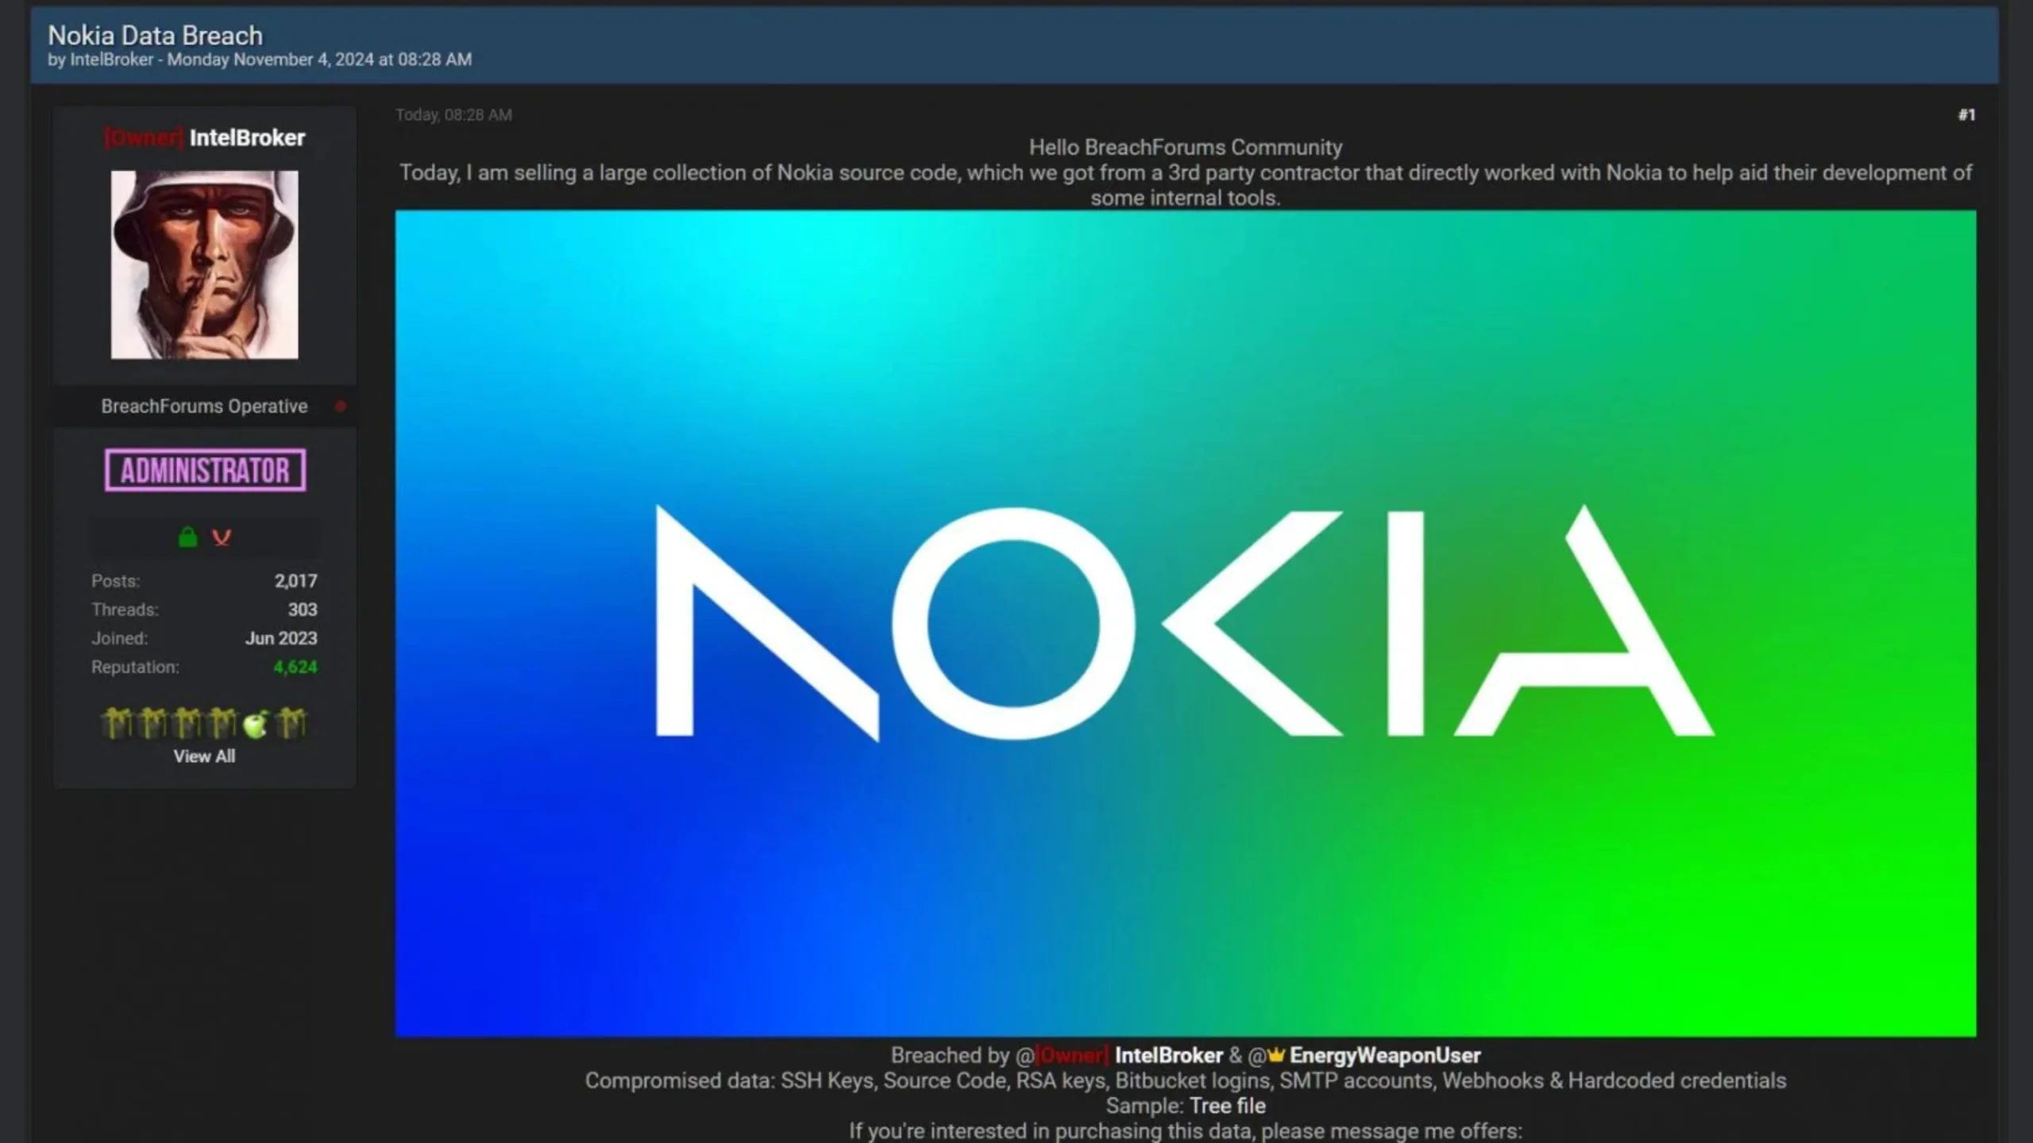The width and height of the screenshot is (2033, 1143).
Task: Click the 'Threads:' label
Action: click(125, 610)
